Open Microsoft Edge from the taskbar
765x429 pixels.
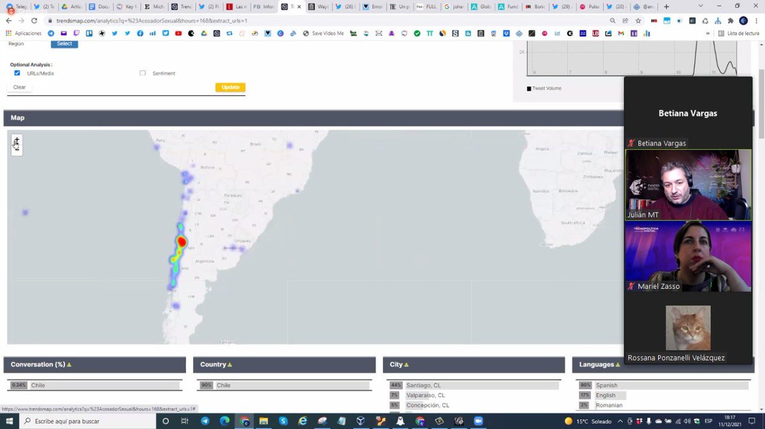224,421
